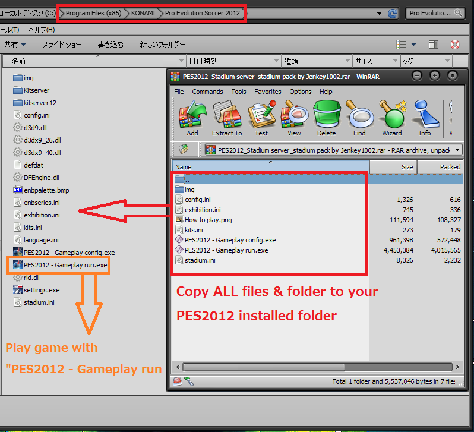Screen dimensions: 474x432
Task: Click the Explorer change view icon
Action: pos(401,45)
